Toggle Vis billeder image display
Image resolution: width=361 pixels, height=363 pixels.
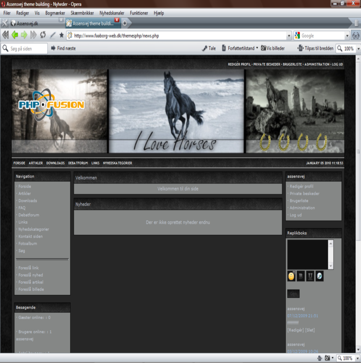tap(273, 48)
